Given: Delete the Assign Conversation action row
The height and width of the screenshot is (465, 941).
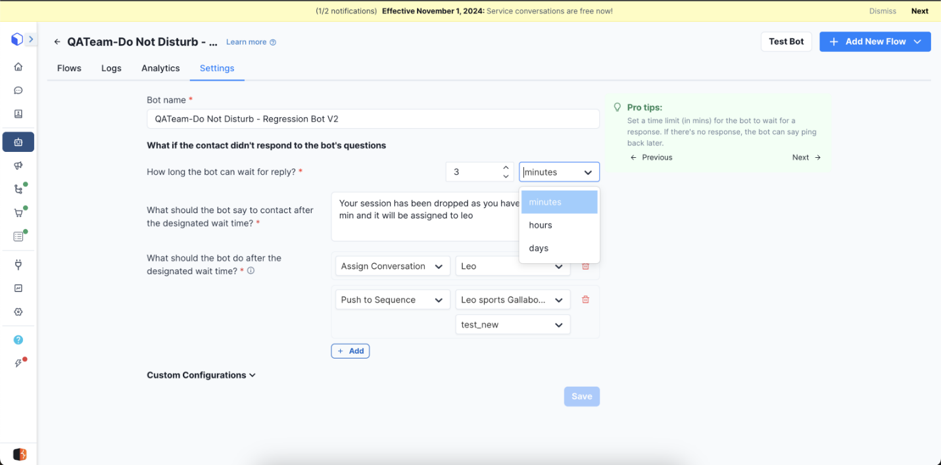Looking at the screenshot, I should [x=585, y=266].
